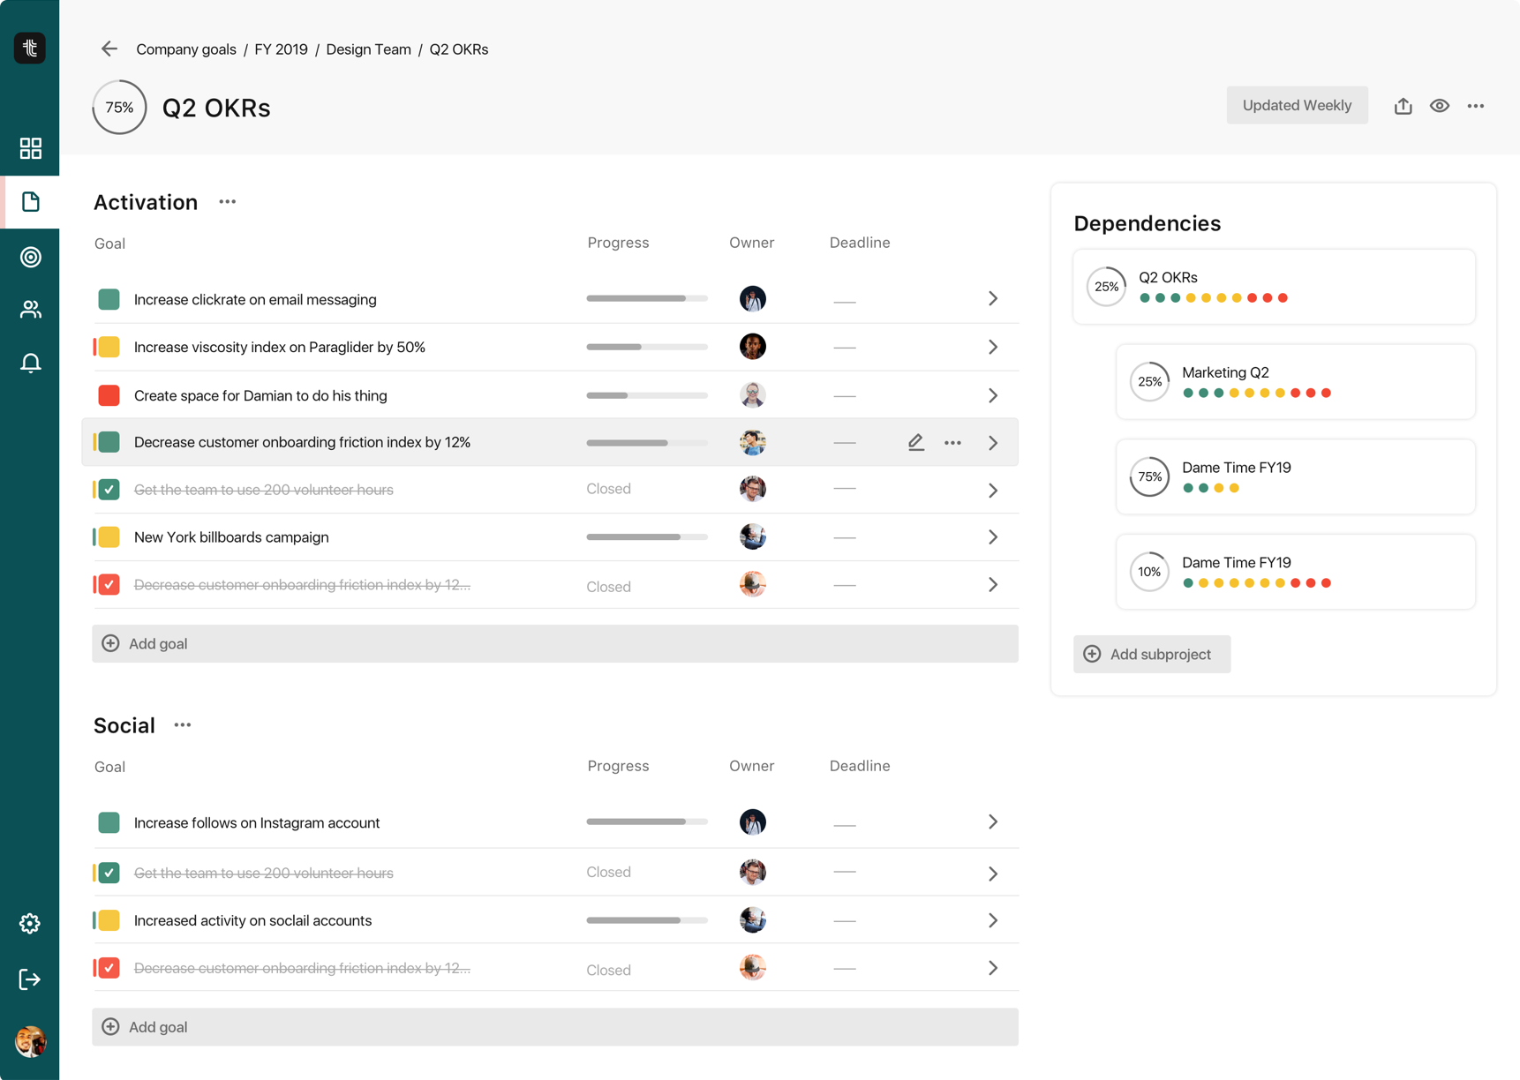Open settings gear in sidebar

(x=30, y=923)
